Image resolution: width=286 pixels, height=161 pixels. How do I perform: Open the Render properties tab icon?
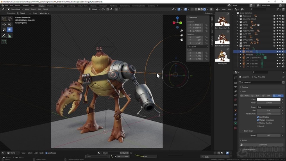coord(236,83)
